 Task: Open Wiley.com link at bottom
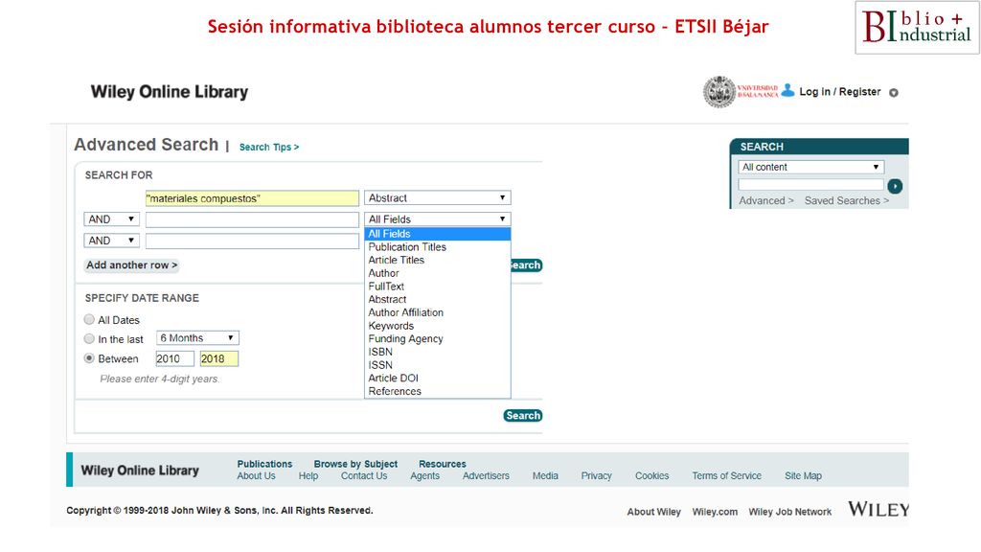click(x=715, y=512)
